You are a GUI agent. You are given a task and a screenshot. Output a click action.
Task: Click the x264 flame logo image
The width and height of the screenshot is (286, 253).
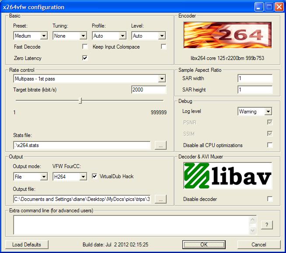coord(227,35)
